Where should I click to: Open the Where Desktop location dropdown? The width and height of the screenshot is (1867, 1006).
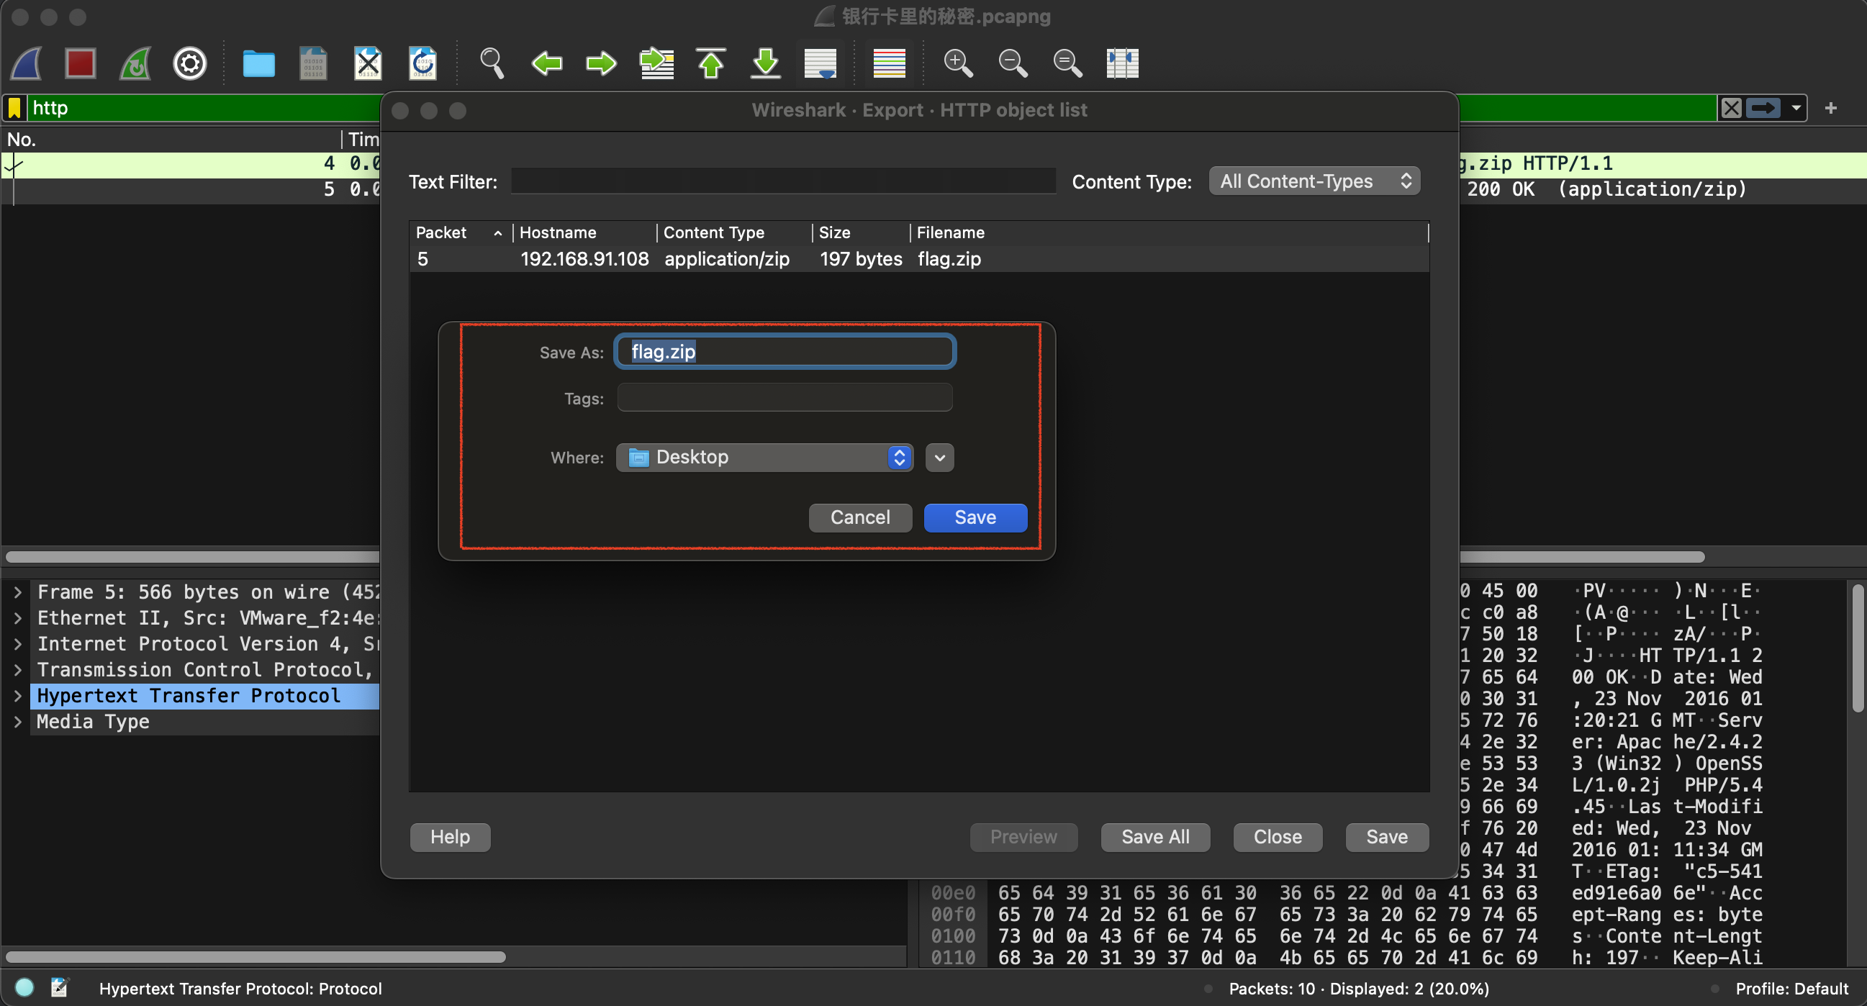point(764,458)
